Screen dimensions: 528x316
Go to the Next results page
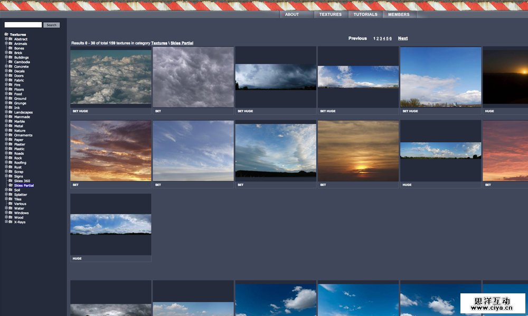tap(403, 38)
